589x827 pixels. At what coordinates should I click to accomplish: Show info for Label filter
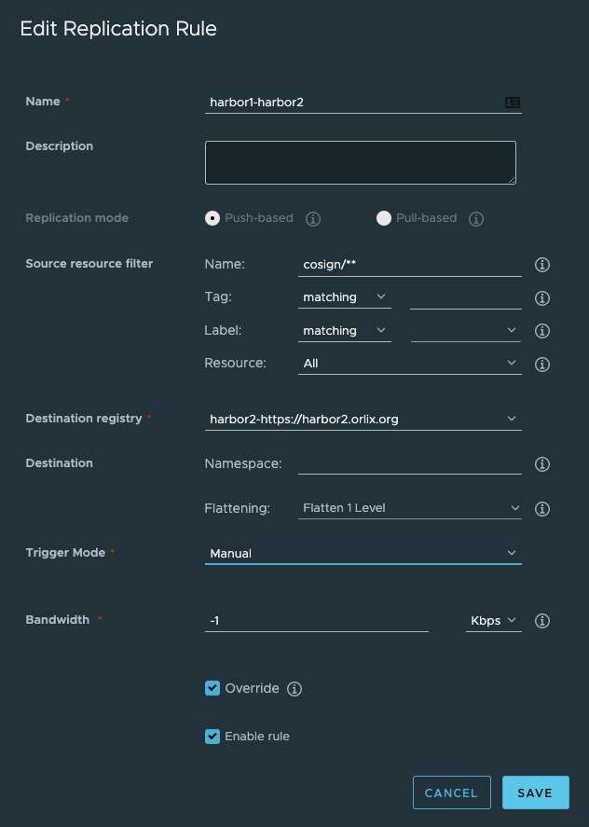coord(541,331)
